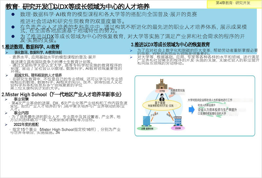The height and width of the screenshot is (178, 262).
Task: Click the arrow bullet next to 2022年度的搭配
Action: [7, 125]
